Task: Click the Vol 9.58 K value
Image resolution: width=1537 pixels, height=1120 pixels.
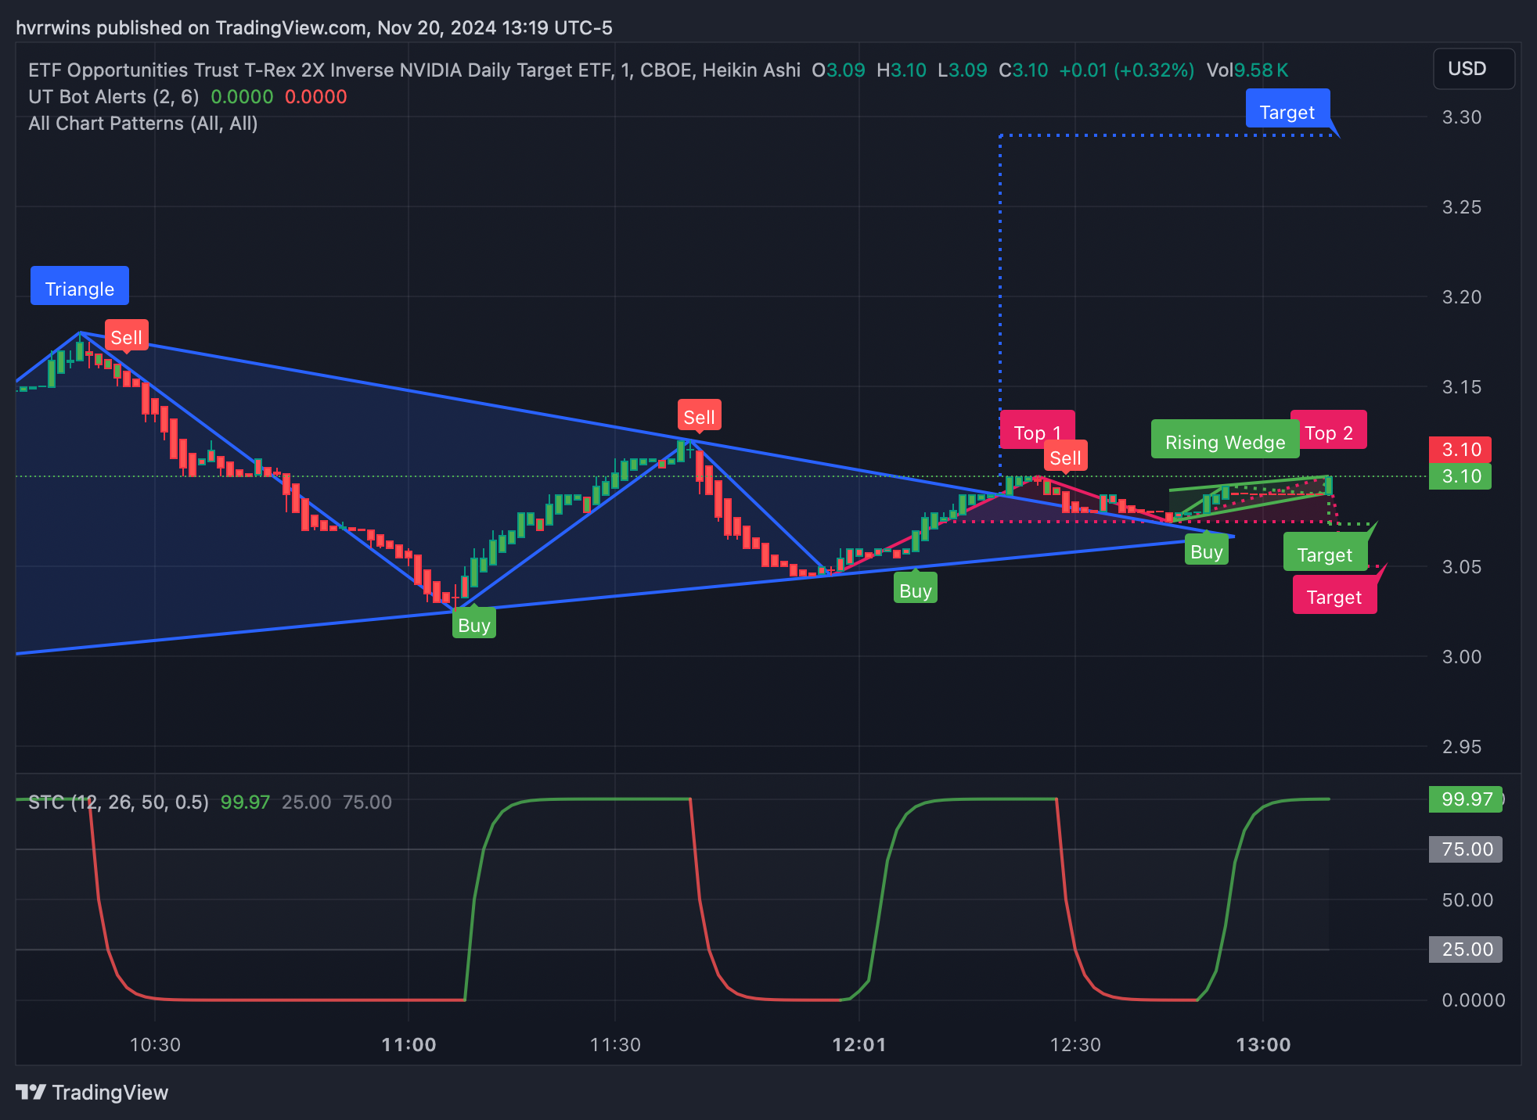Action: pos(1247,70)
